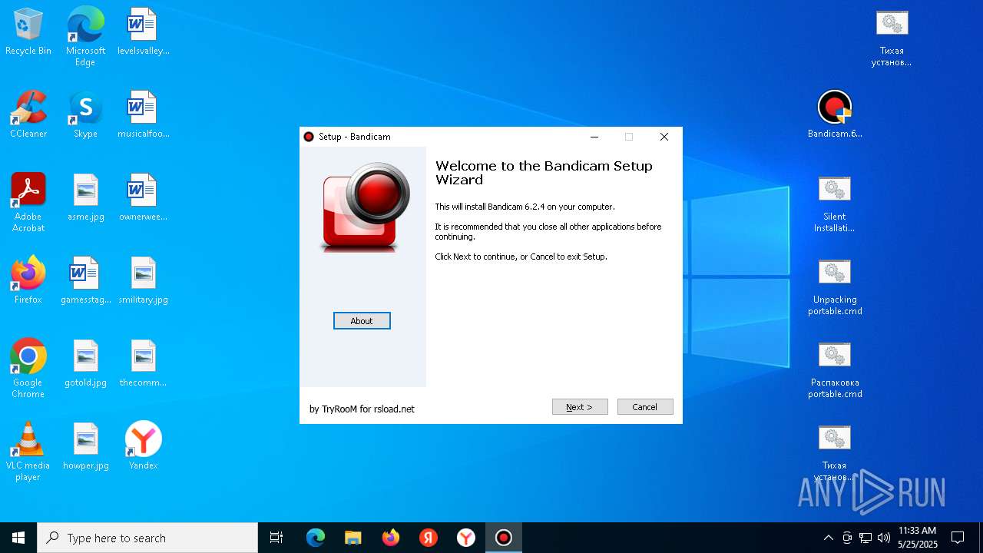The image size is (983, 553).
Task: Click the Bandicam icon in setup title bar
Action: [x=309, y=137]
